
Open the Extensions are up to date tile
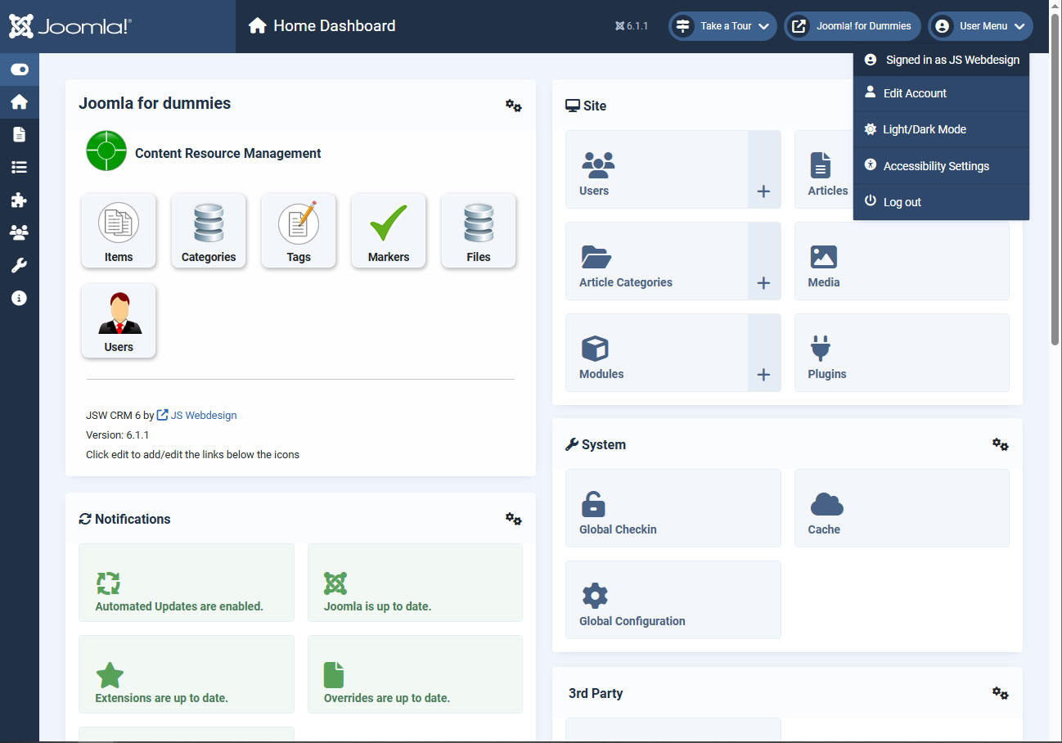point(187,674)
